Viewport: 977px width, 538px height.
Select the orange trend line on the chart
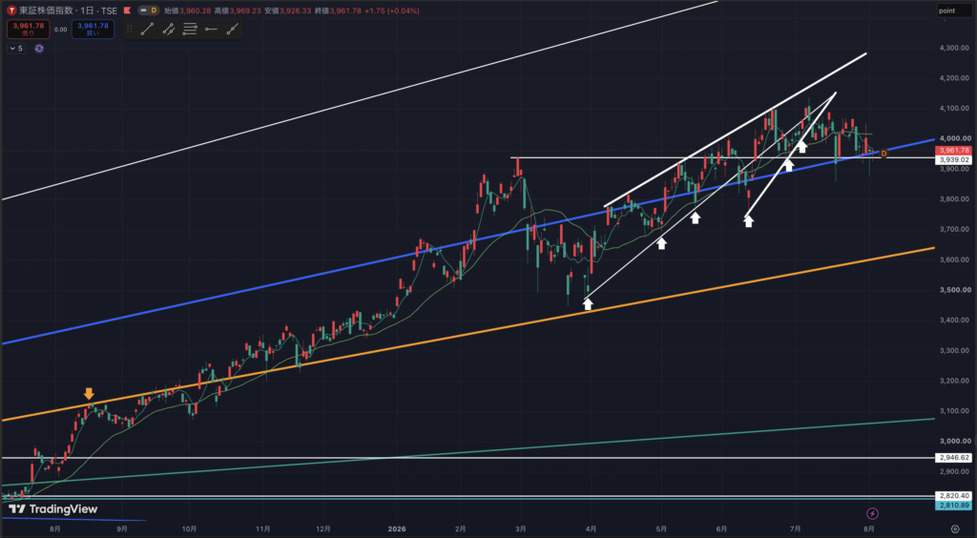click(x=468, y=333)
